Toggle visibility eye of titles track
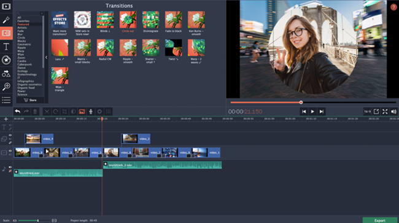This screenshot has height=223, width=399. click(x=10, y=125)
